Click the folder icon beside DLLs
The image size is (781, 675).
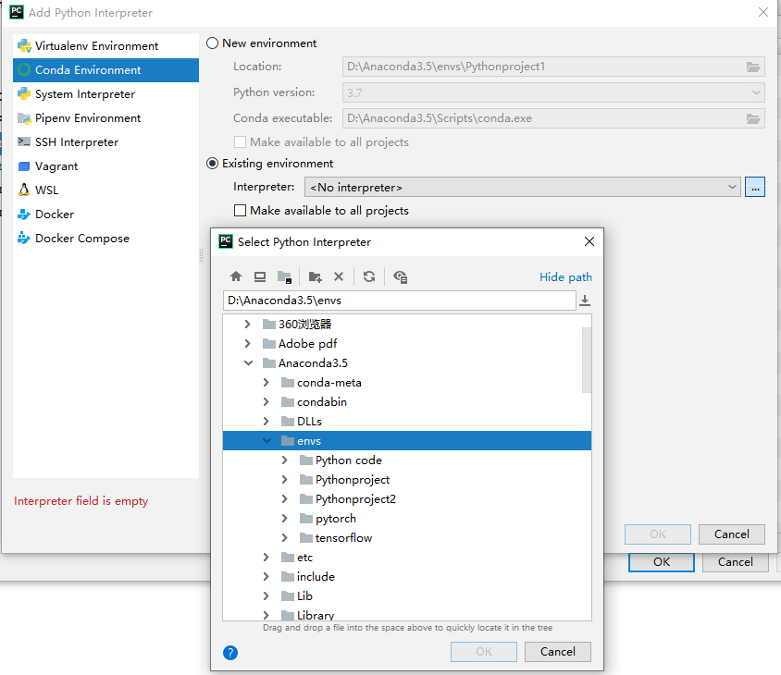point(288,421)
